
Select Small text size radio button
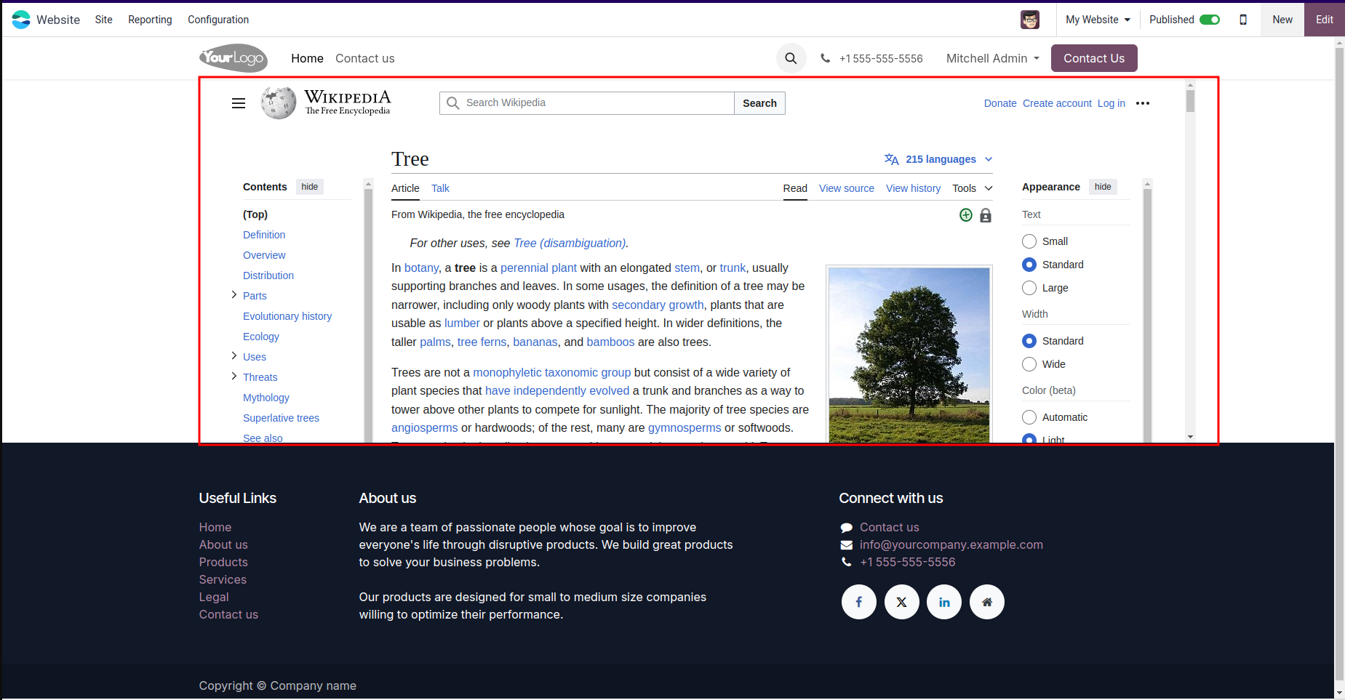1029,241
